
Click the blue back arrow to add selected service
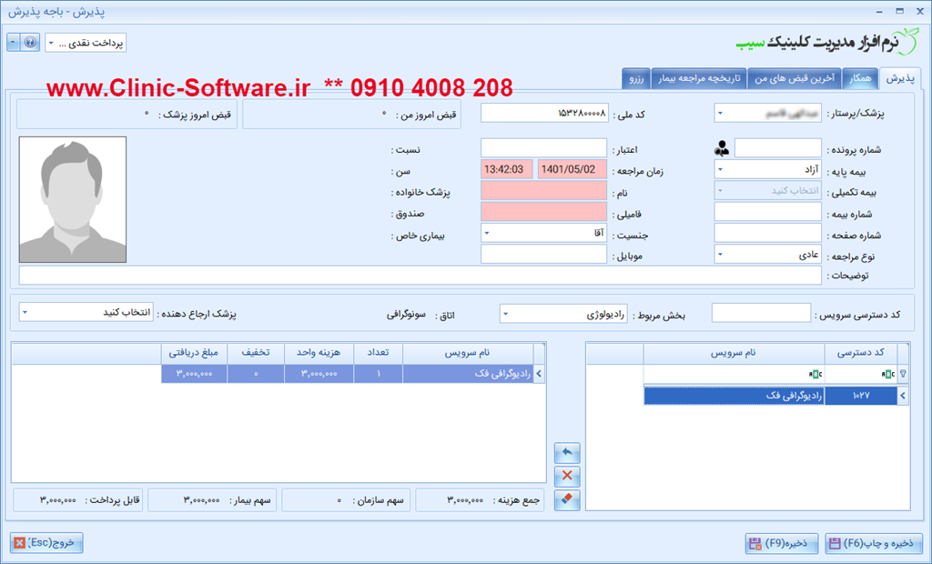[x=566, y=452]
